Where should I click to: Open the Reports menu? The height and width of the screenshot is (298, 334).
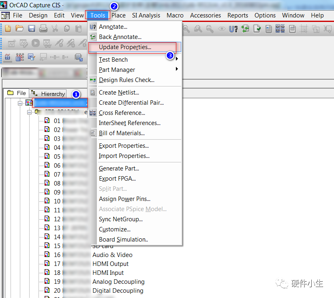click(x=238, y=15)
